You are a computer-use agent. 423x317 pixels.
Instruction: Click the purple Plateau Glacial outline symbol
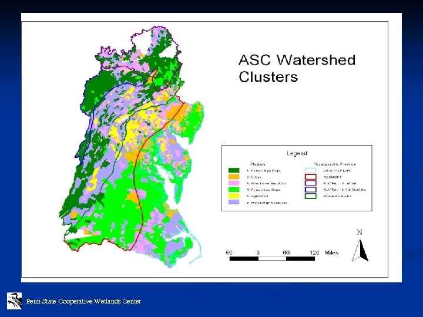311,183
